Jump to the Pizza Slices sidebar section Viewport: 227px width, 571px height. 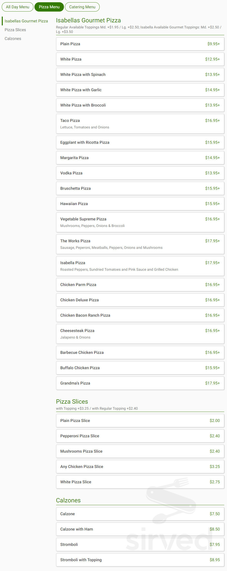(x=15, y=30)
